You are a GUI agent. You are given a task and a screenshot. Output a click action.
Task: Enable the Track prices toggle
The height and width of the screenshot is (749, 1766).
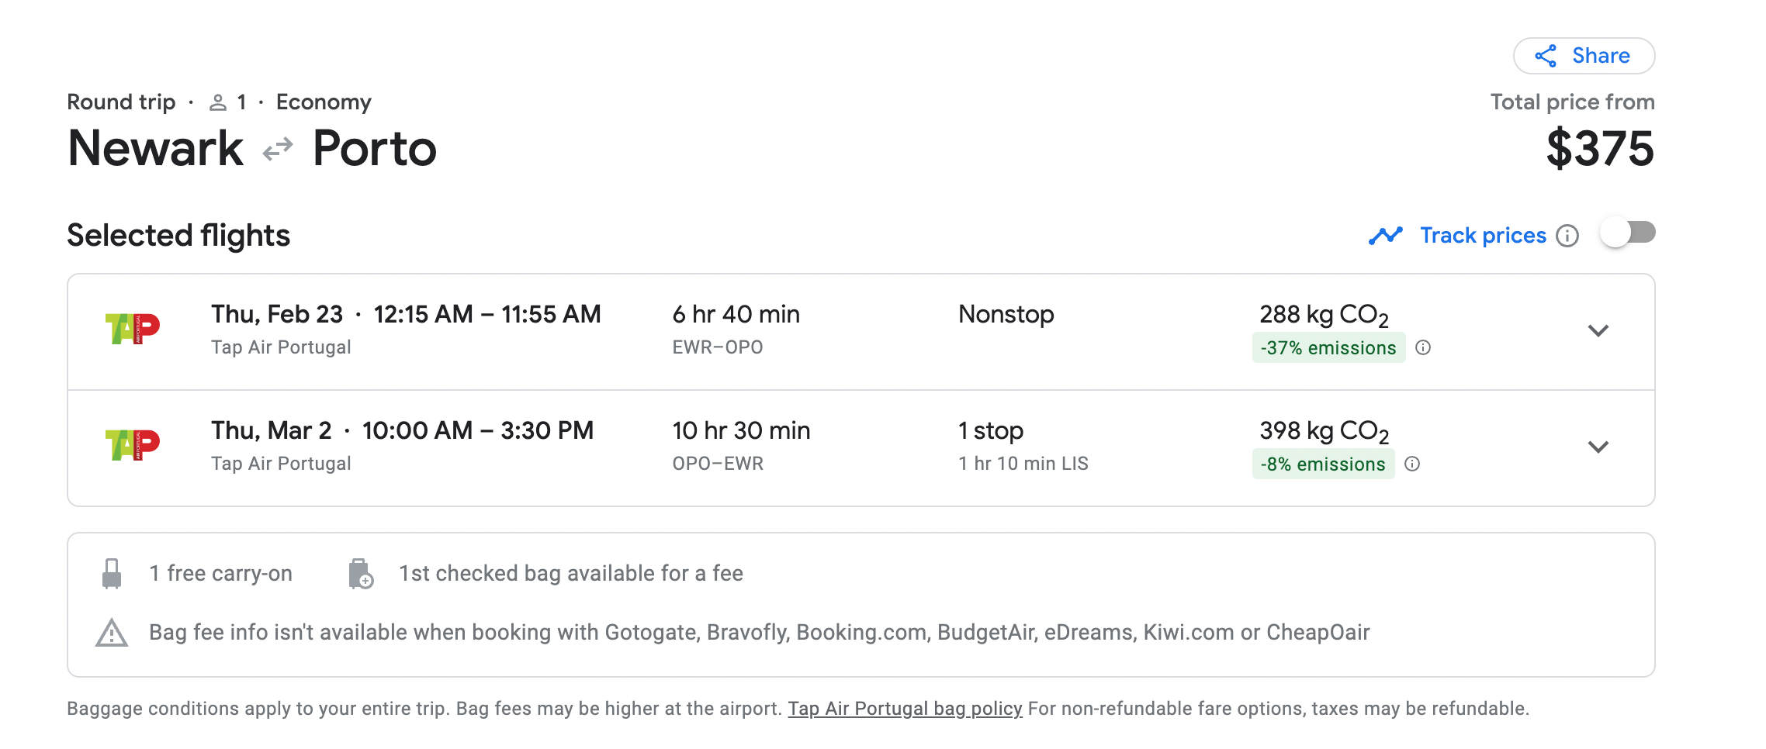(1628, 233)
